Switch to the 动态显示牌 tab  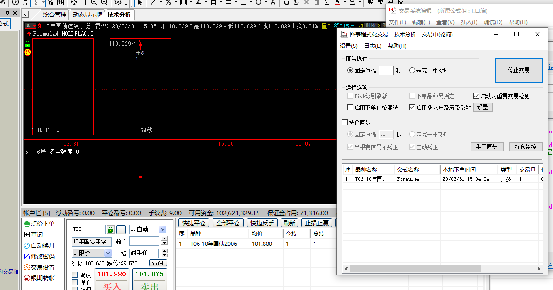[x=87, y=15]
